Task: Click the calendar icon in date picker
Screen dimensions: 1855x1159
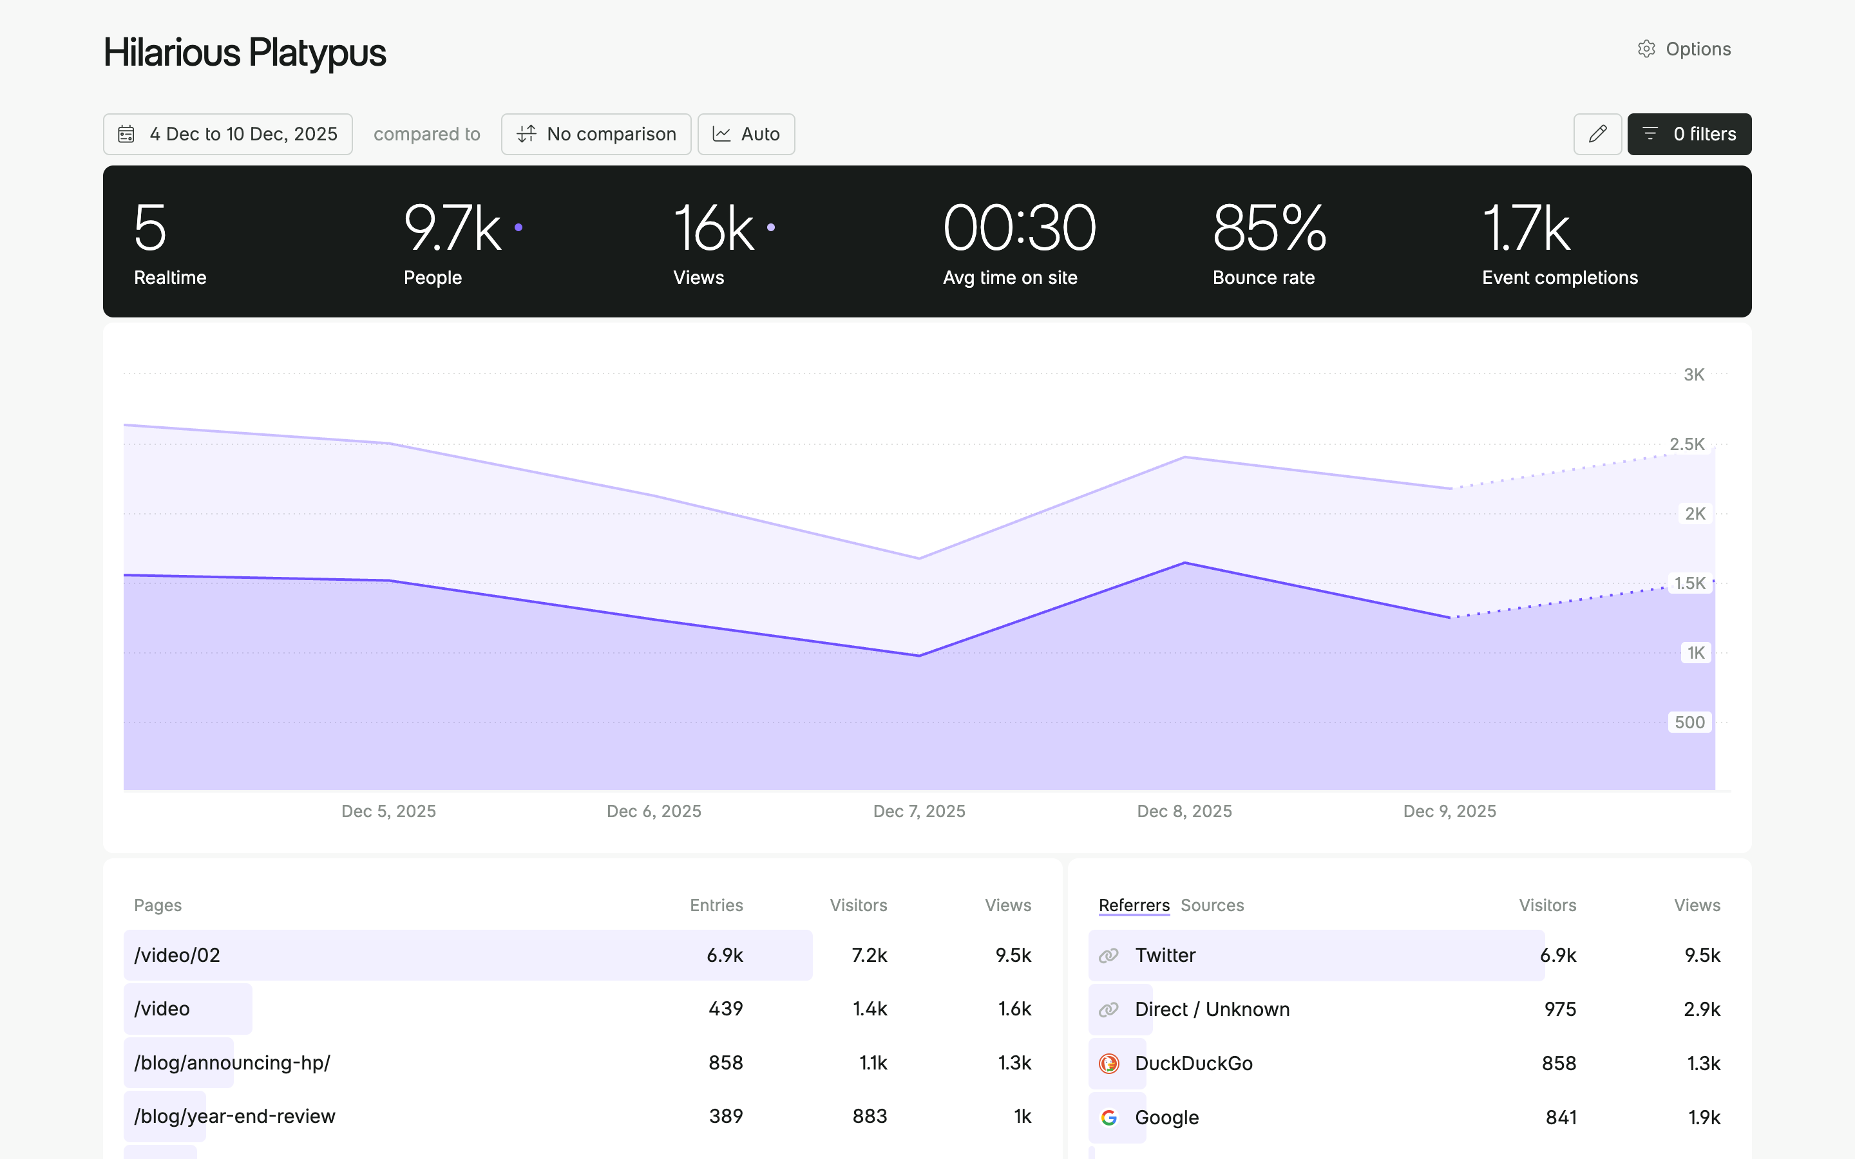Action: tap(126, 134)
